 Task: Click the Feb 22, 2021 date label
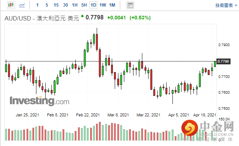[x=88, y=115]
